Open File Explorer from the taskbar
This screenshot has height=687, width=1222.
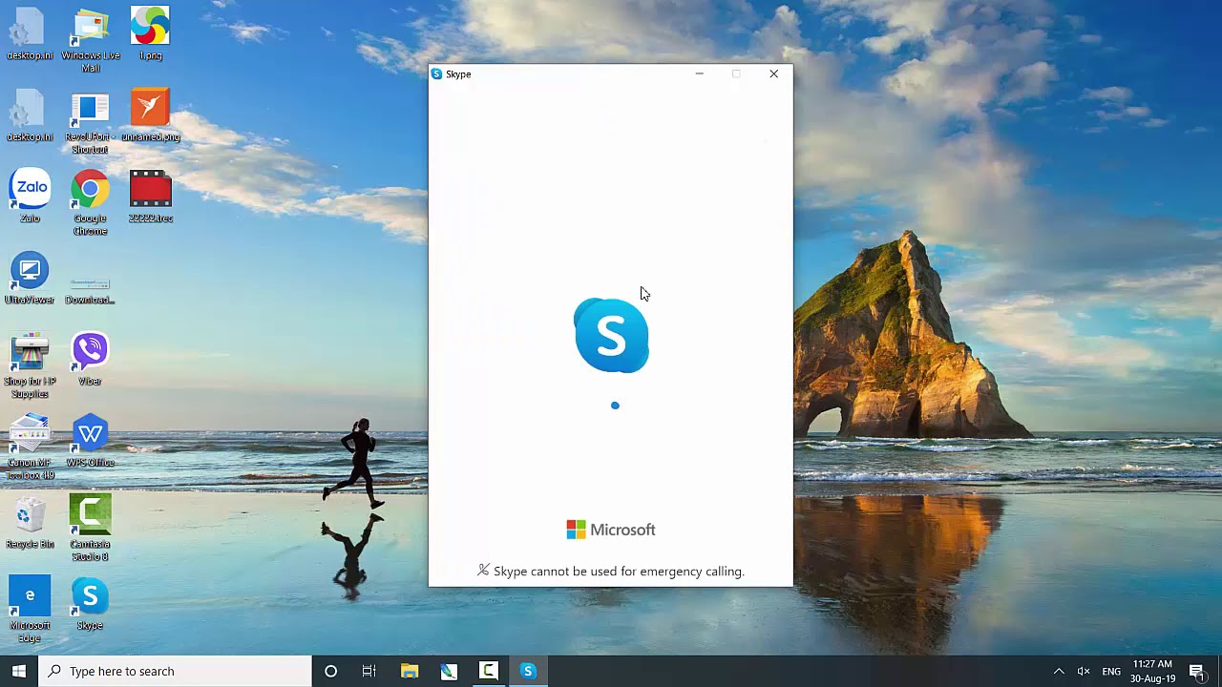(410, 671)
